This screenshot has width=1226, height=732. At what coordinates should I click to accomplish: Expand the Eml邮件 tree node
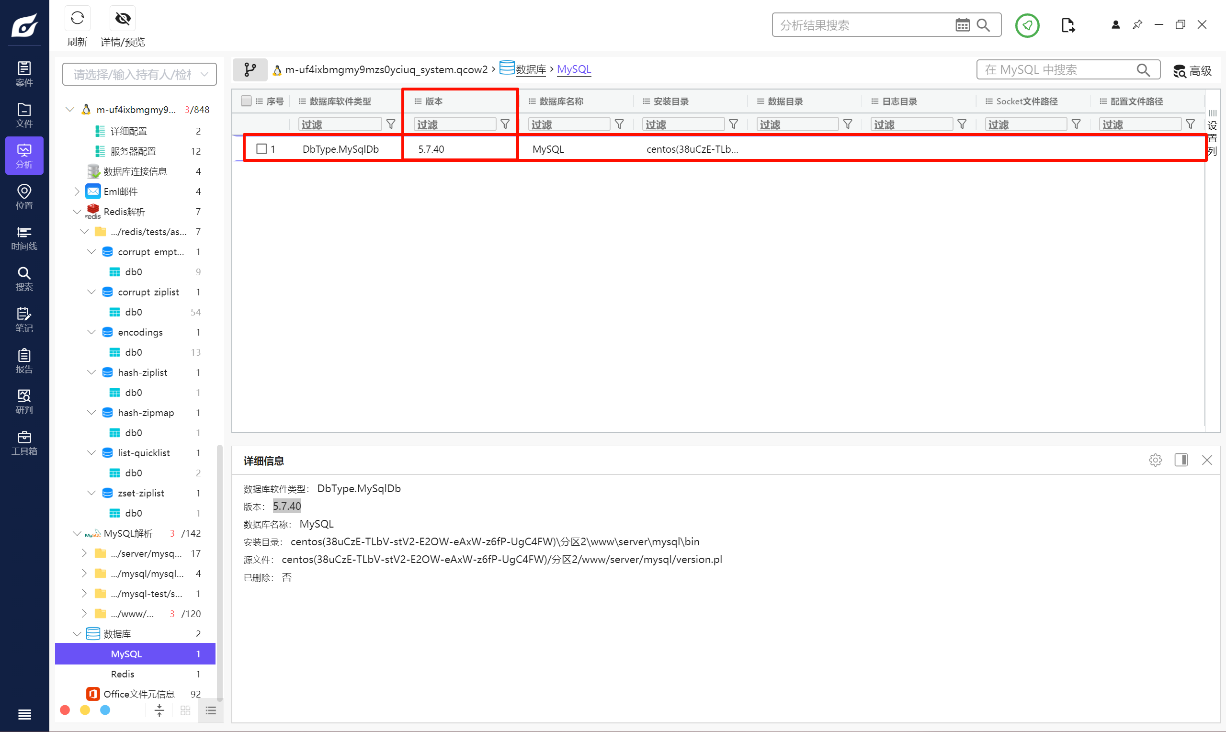[x=77, y=191]
